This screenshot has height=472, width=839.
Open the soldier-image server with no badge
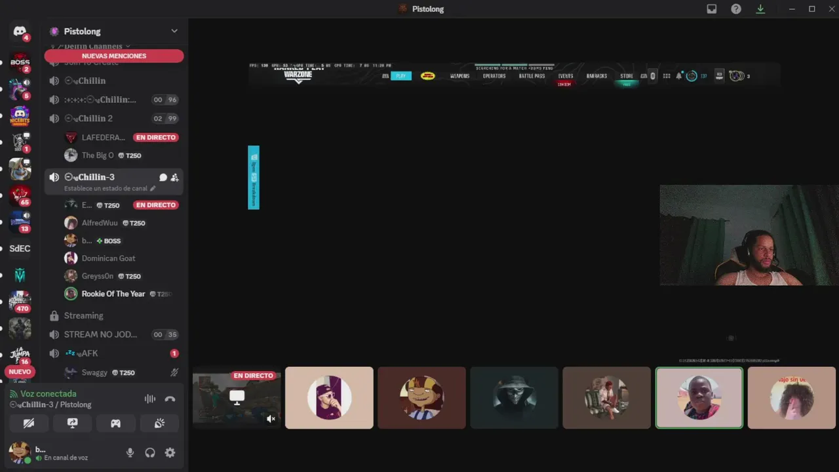[x=20, y=328]
